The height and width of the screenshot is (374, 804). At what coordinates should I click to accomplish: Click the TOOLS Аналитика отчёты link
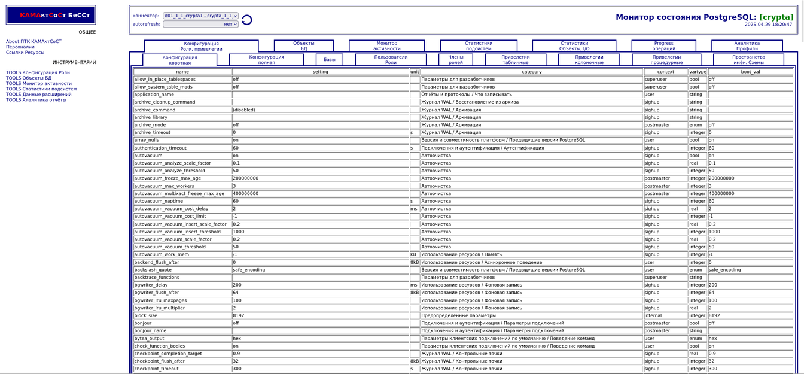tap(36, 100)
